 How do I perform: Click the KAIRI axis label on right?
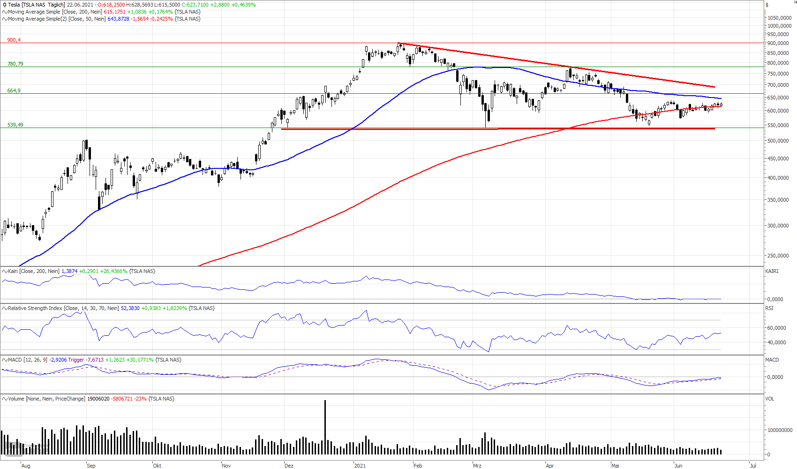point(772,271)
